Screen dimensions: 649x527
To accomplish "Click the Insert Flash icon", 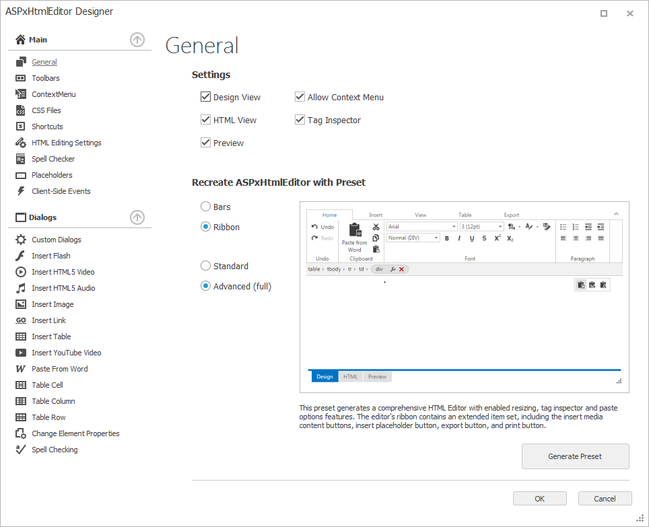I will click(x=21, y=256).
